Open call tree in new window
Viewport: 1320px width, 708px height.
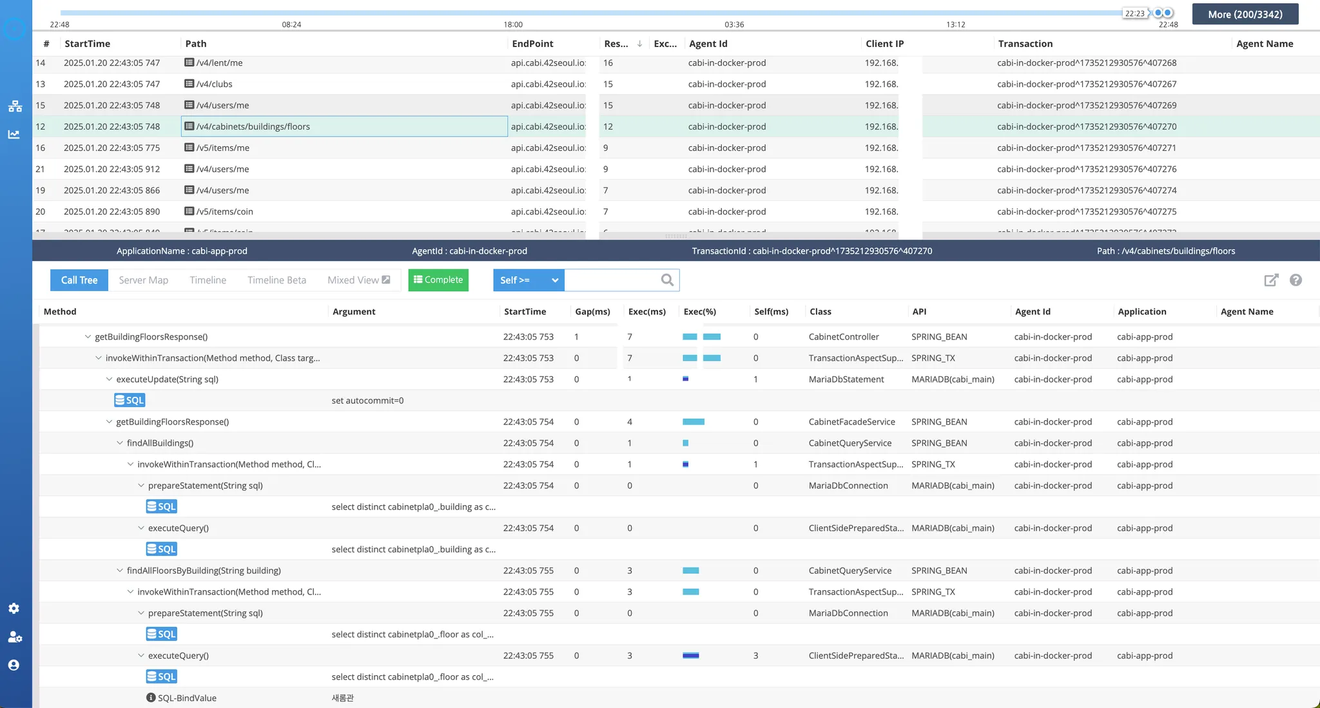(x=1270, y=280)
